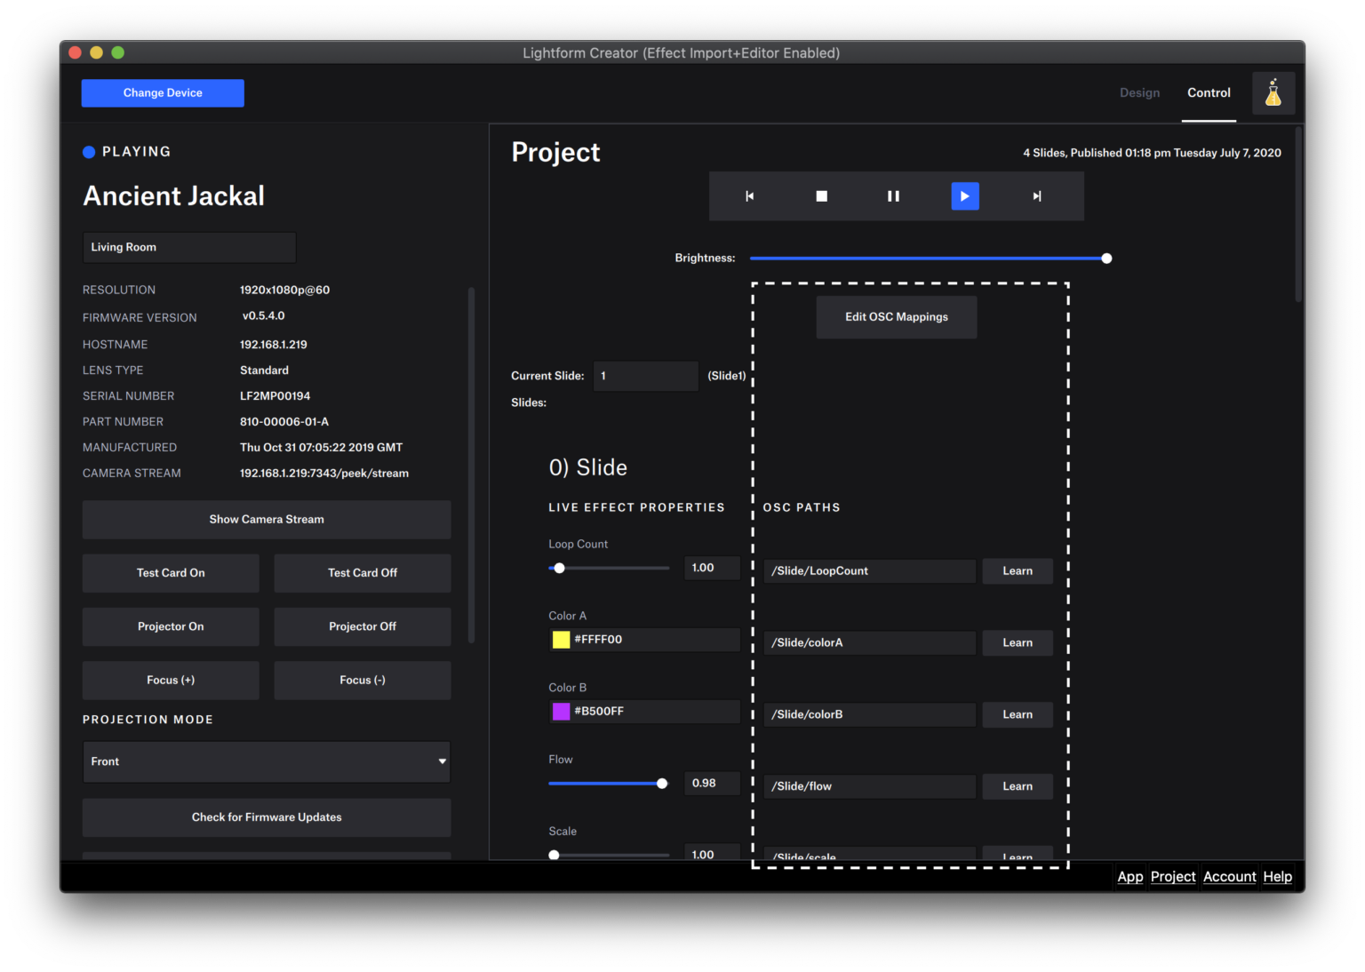Select the Control tab
The image size is (1365, 972).
pyautogui.click(x=1209, y=92)
